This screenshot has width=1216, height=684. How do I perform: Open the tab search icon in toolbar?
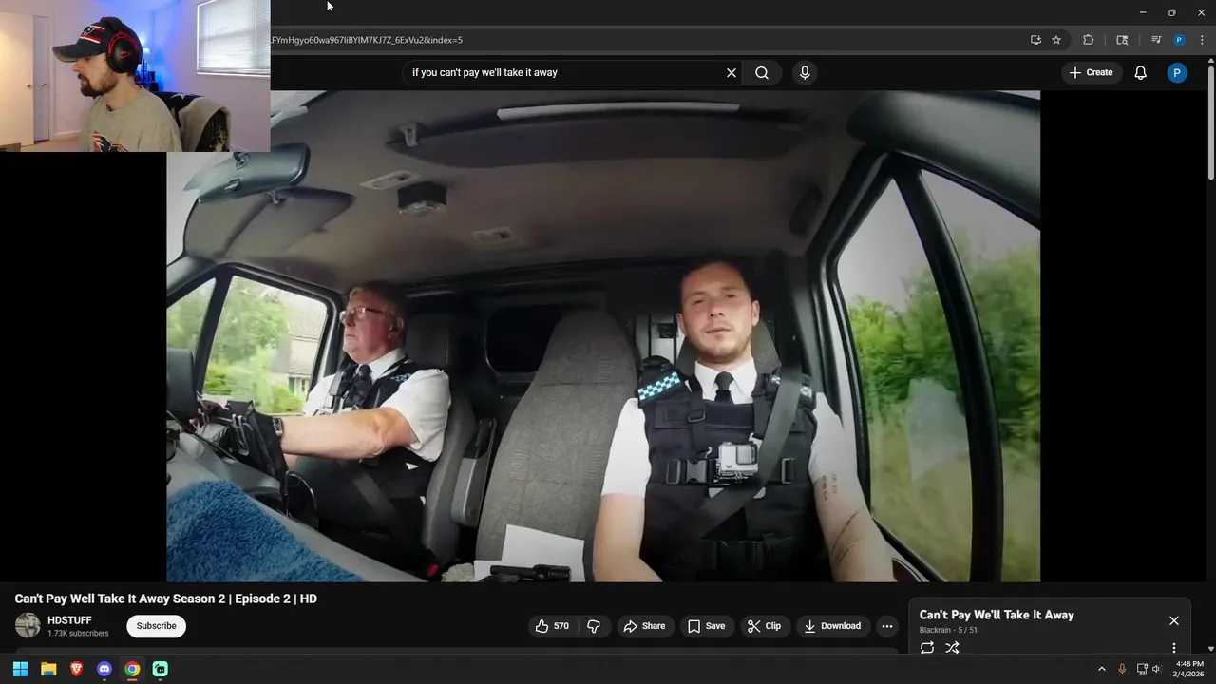click(1122, 40)
